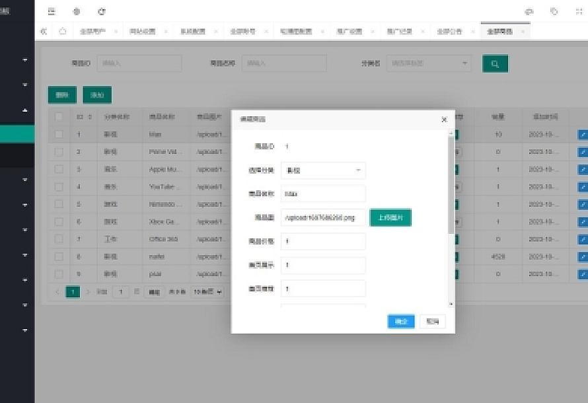Open the category dropdown inside the dialog
This screenshot has width=588, height=403.
[322, 170]
